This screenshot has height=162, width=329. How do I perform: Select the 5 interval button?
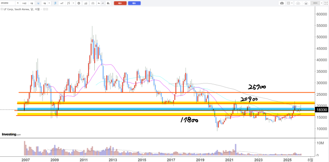(18, 3)
